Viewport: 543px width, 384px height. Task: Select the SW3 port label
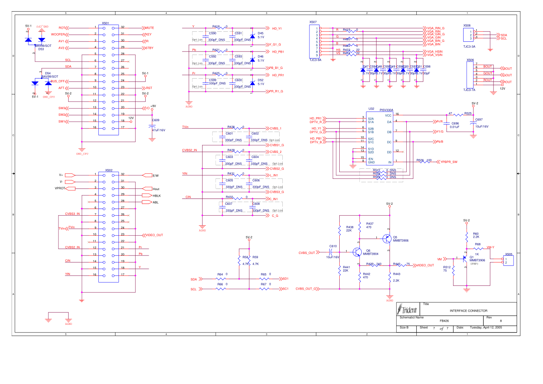[62, 108]
